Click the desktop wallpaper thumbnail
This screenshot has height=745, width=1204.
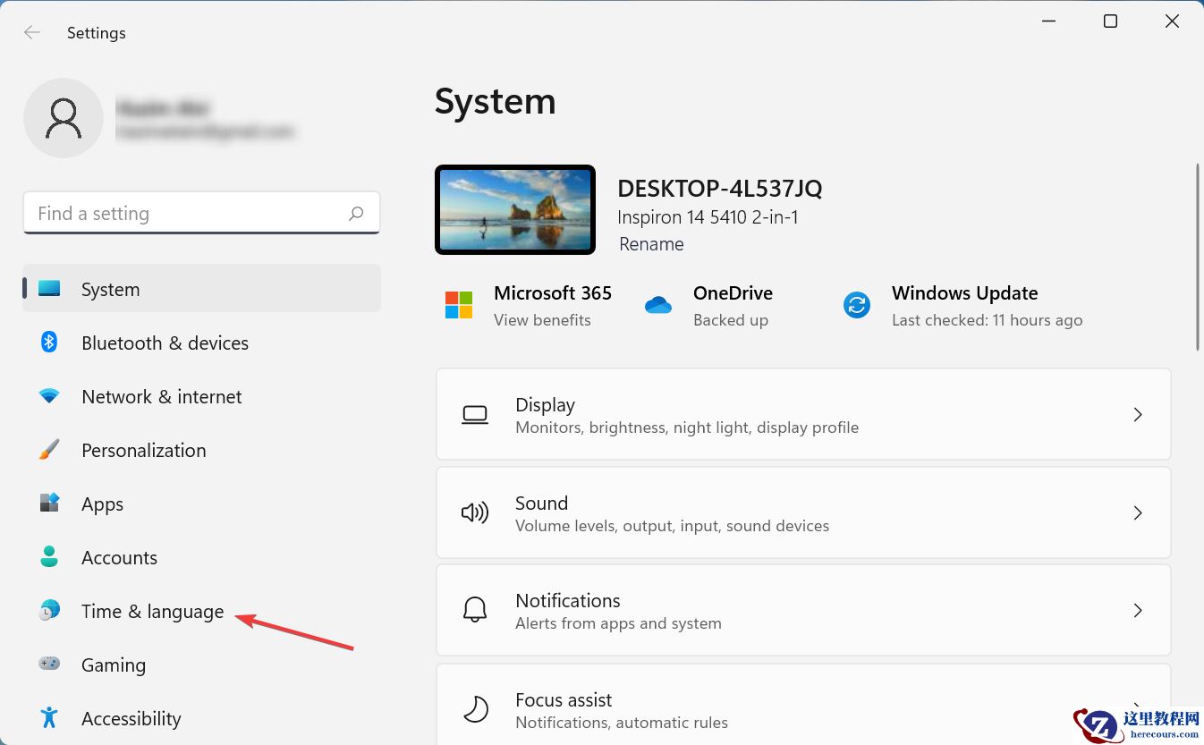[515, 210]
